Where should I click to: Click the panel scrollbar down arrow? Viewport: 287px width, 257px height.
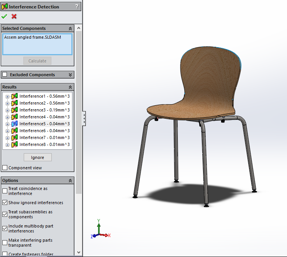click(x=79, y=252)
